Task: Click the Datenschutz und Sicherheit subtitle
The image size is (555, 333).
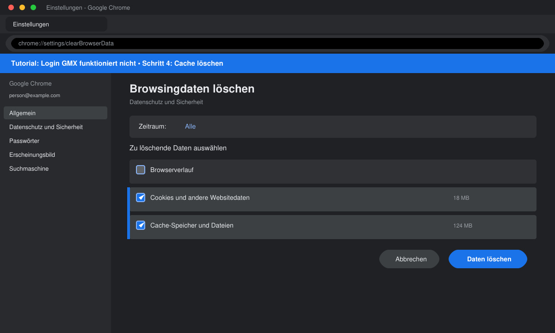Action: [x=166, y=102]
